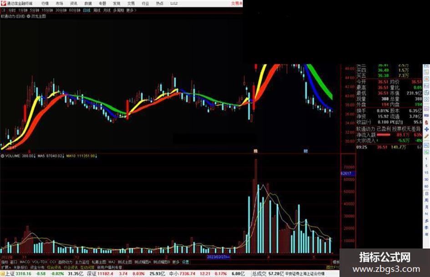This screenshot has width=430, height=277.
Task: Click the 双龙主图 indicator settings icon
Action: point(28,16)
